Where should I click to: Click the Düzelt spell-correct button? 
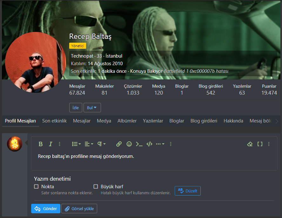point(188,191)
